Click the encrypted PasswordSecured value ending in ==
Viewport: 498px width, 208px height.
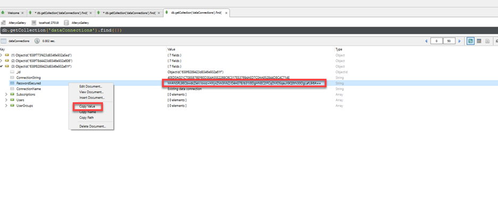click(244, 83)
